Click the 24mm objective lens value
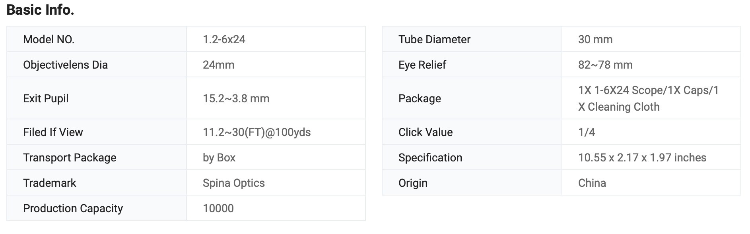 click(218, 65)
